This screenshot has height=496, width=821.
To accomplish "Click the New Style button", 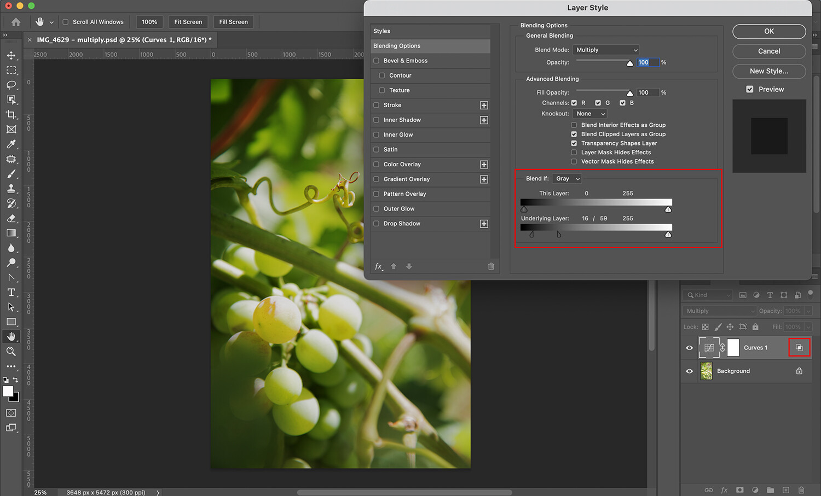I will coord(769,71).
